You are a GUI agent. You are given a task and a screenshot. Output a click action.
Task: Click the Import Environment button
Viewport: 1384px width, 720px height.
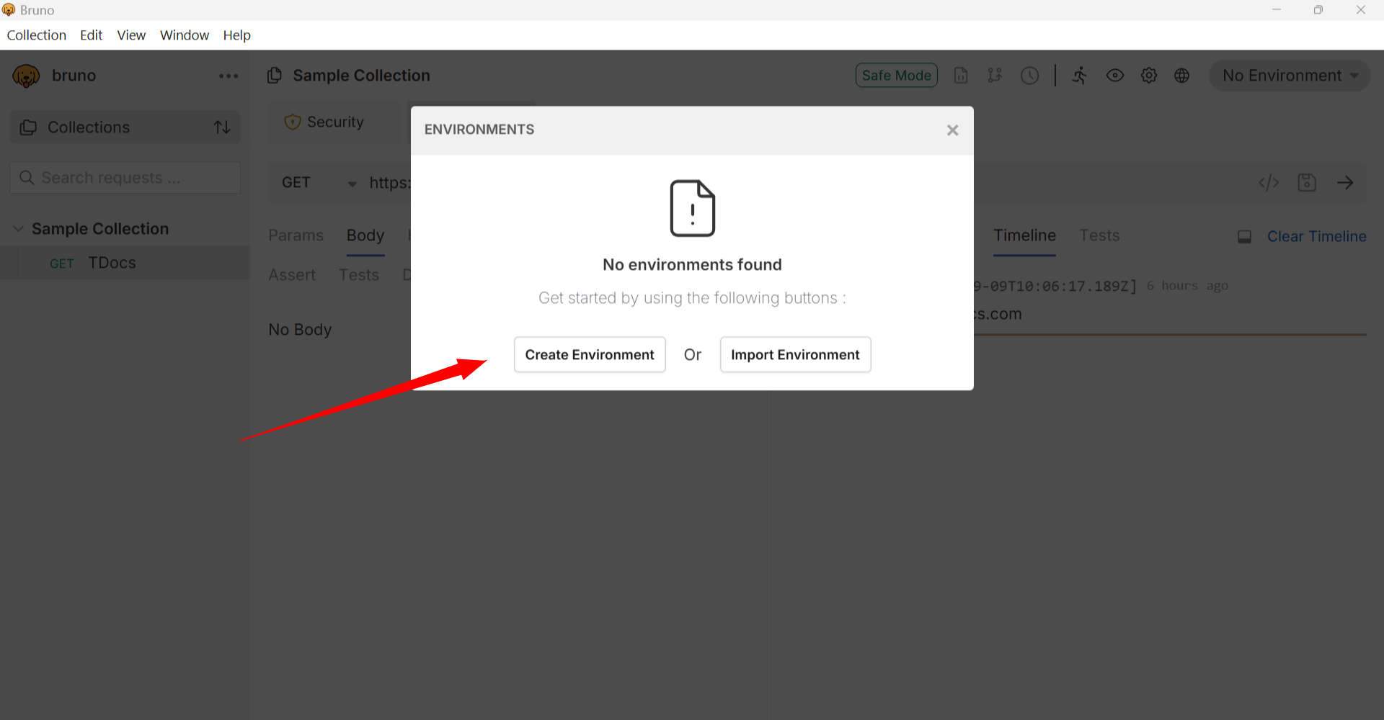pyautogui.click(x=795, y=354)
